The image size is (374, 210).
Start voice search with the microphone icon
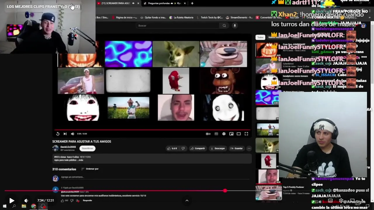(x=234, y=26)
